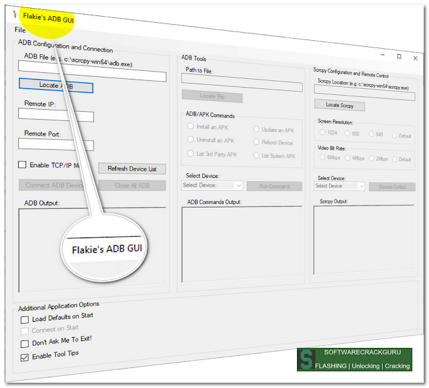Click the Remote Control button

tap(392, 187)
